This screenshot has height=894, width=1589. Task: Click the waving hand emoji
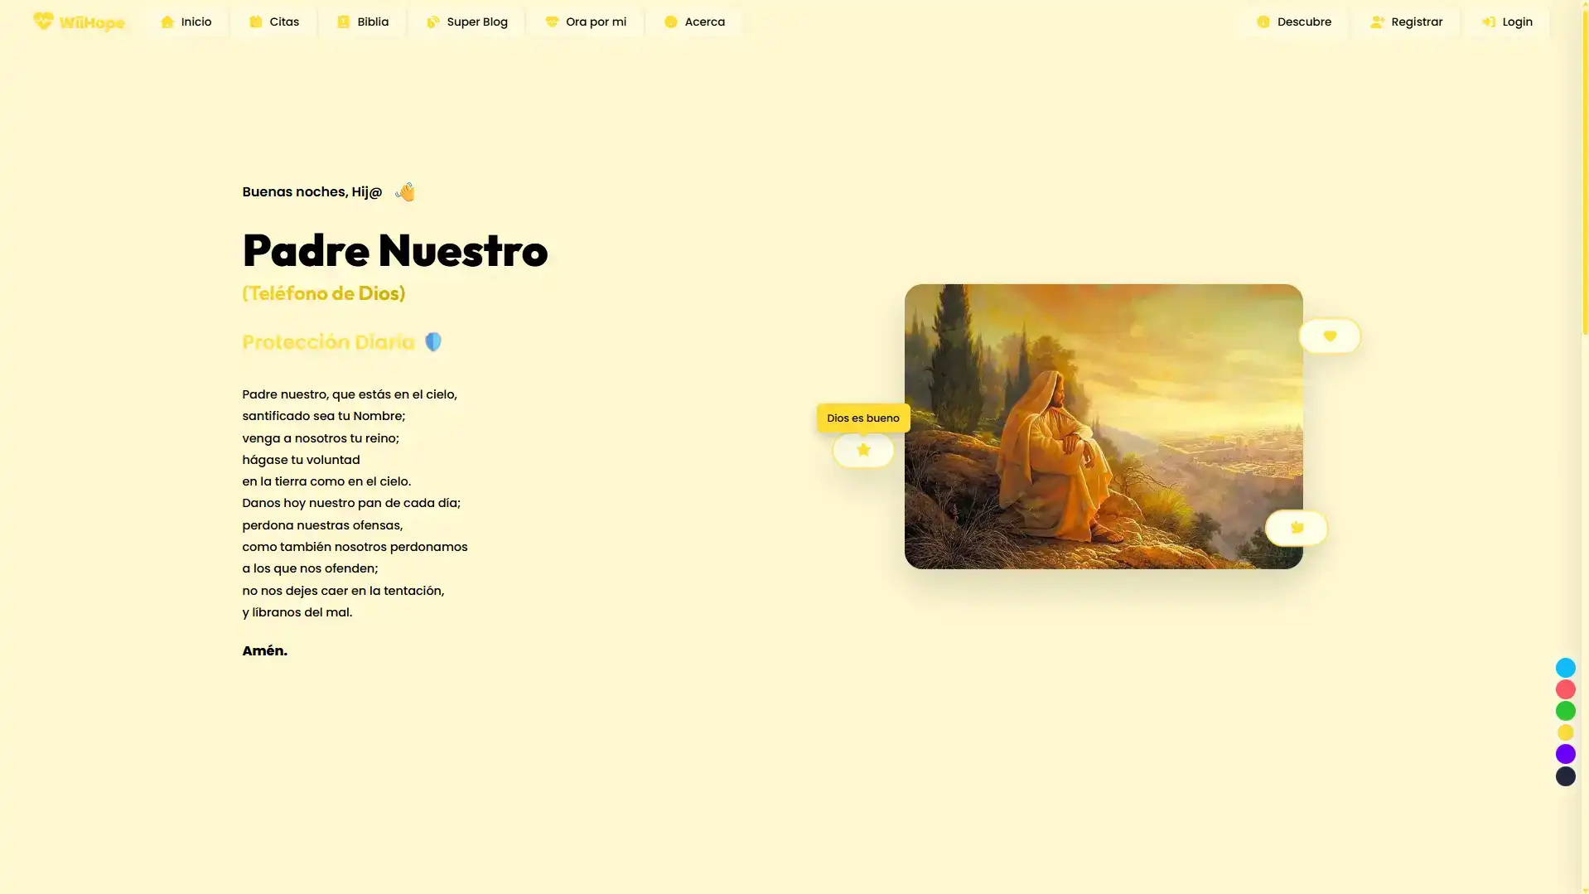click(x=405, y=192)
